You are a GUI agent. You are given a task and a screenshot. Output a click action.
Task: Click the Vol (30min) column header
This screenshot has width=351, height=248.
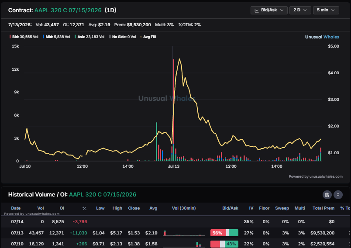[x=184, y=208]
